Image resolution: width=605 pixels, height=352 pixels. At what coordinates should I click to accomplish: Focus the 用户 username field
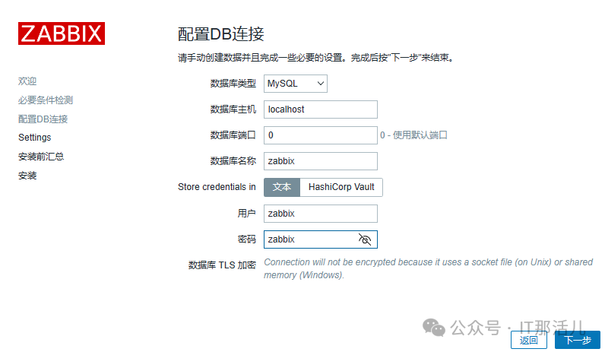(x=321, y=214)
